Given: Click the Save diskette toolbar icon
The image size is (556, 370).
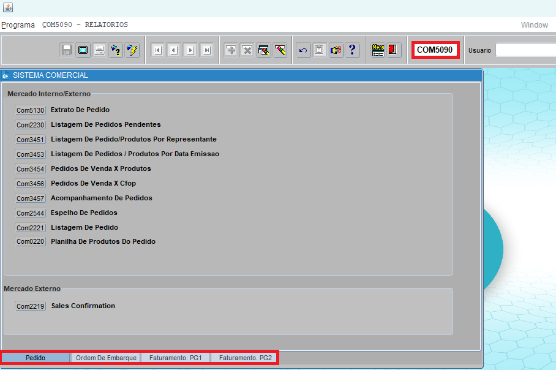Looking at the screenshot, I should tap(67, 50).
